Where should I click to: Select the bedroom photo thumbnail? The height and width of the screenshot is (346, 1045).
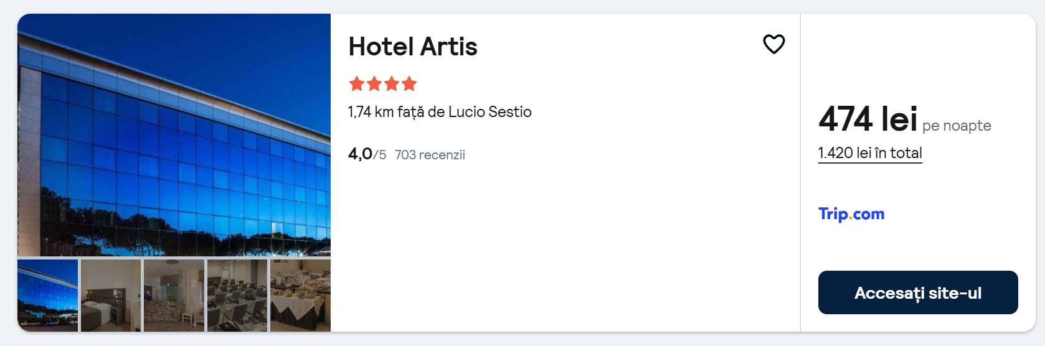click(111, 295)
